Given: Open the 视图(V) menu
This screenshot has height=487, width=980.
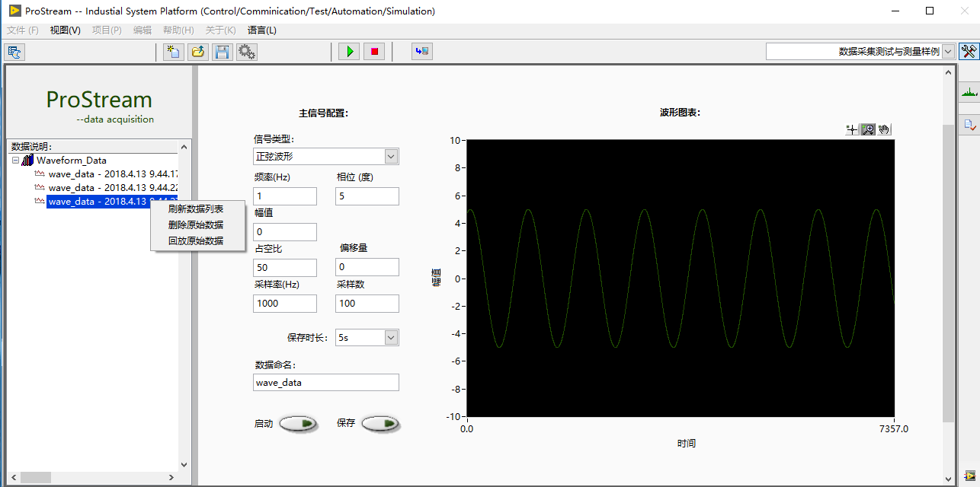Looking at the screenshot, I should tap(65, 30).
